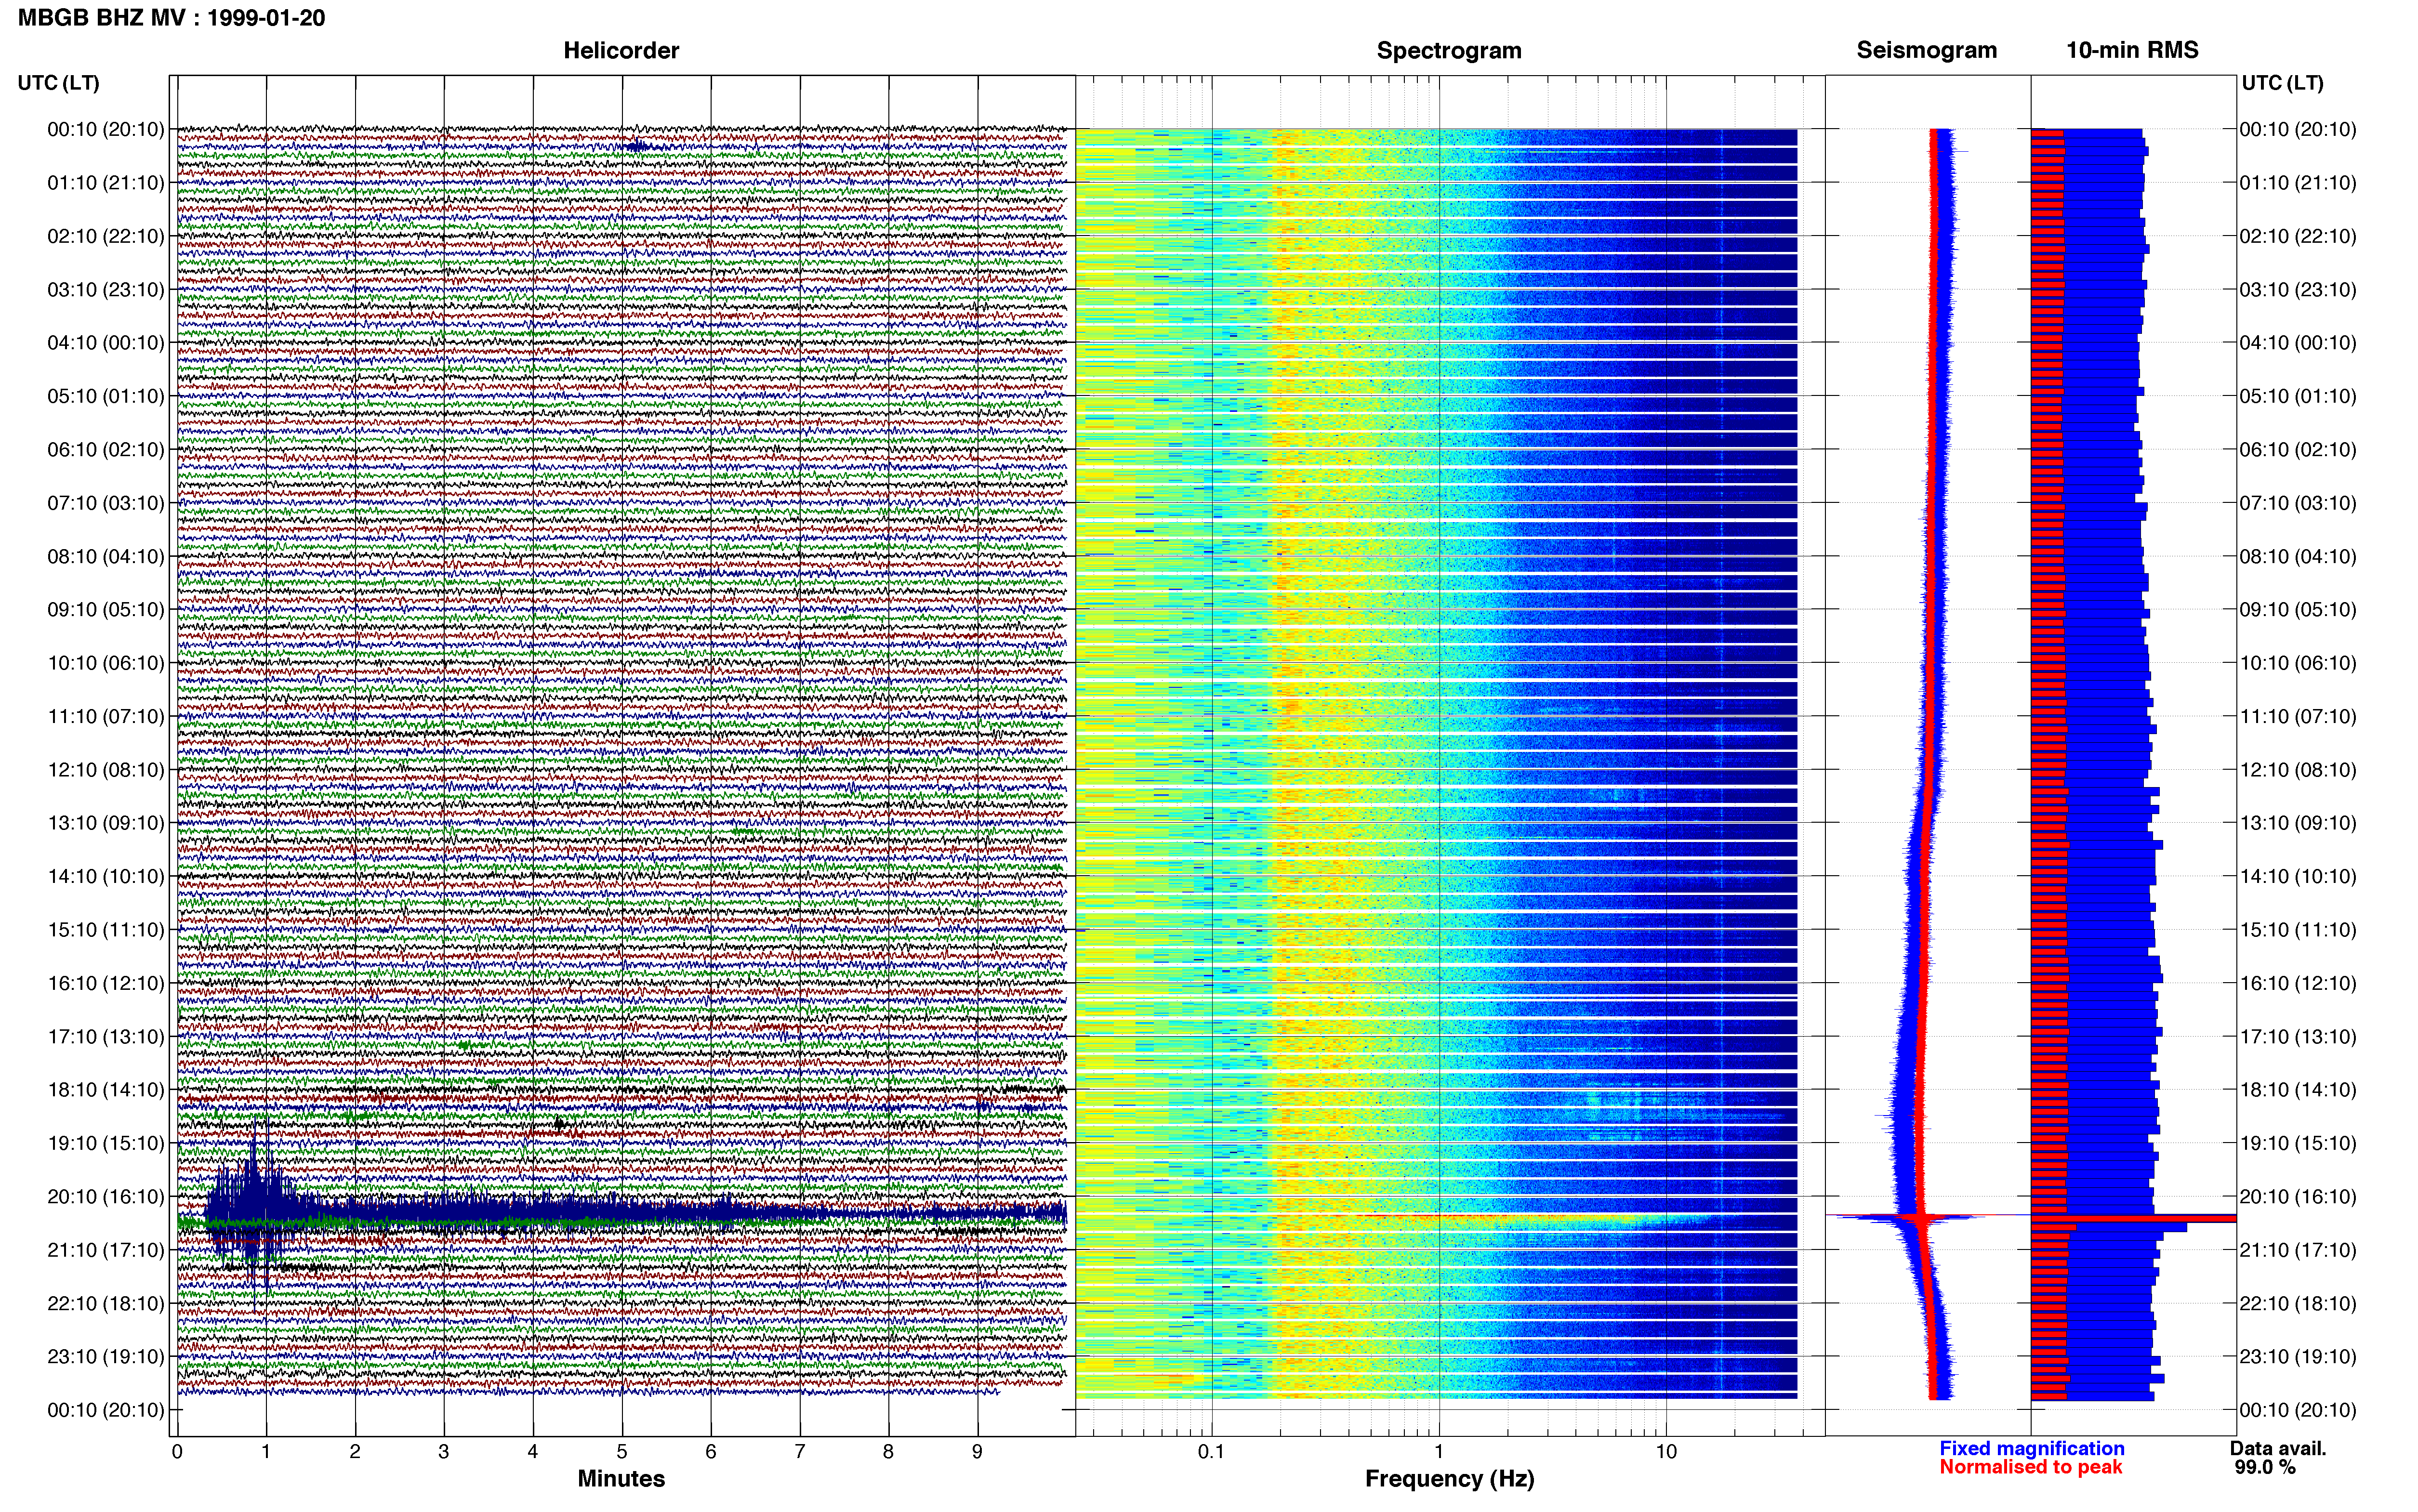The width and height of the screenshot is (2418, 1512).
Task: Click '14:10 (10:10)' label on helicorder time axis
Action: tap(106, 877)
